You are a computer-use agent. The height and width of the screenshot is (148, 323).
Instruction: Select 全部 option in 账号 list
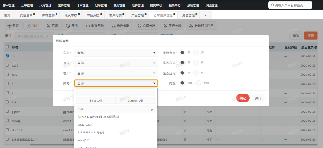pos(116,109)
